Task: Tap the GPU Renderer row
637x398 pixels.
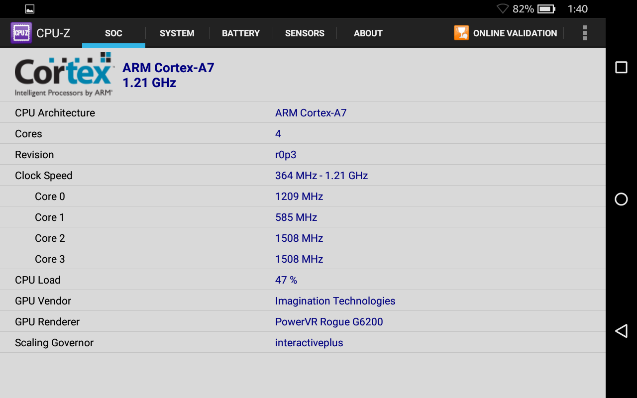Action: [x=303, y=322]
